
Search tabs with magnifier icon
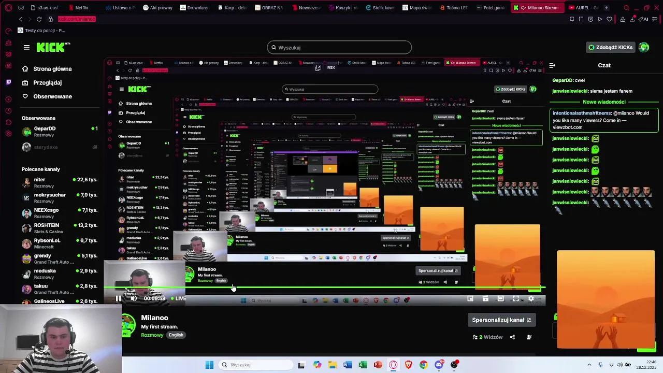click(x=626, y=8)
